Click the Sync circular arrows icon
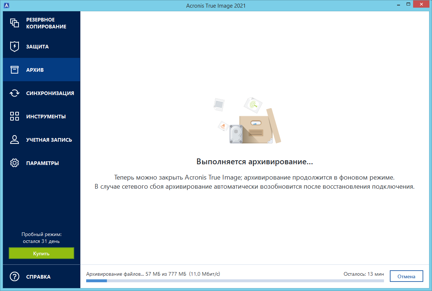 pos(14,93)
